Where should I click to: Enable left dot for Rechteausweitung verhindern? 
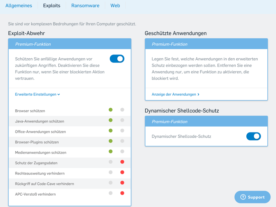[111, 172]
